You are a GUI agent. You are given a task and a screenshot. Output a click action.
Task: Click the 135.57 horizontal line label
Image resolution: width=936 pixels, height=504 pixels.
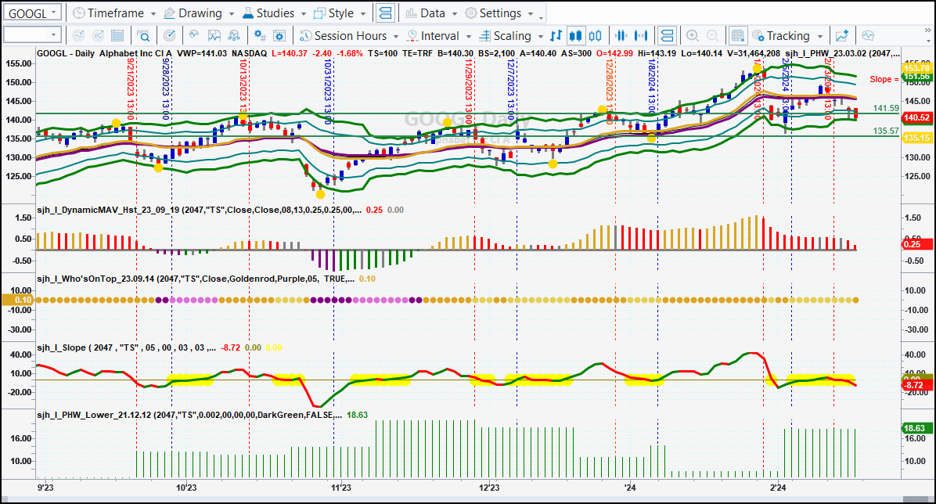[x=886, y=131]
